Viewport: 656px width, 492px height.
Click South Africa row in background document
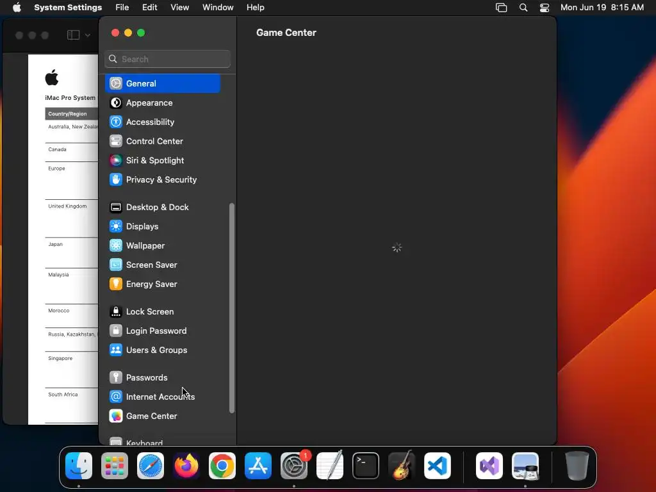[x=72, y=406]
